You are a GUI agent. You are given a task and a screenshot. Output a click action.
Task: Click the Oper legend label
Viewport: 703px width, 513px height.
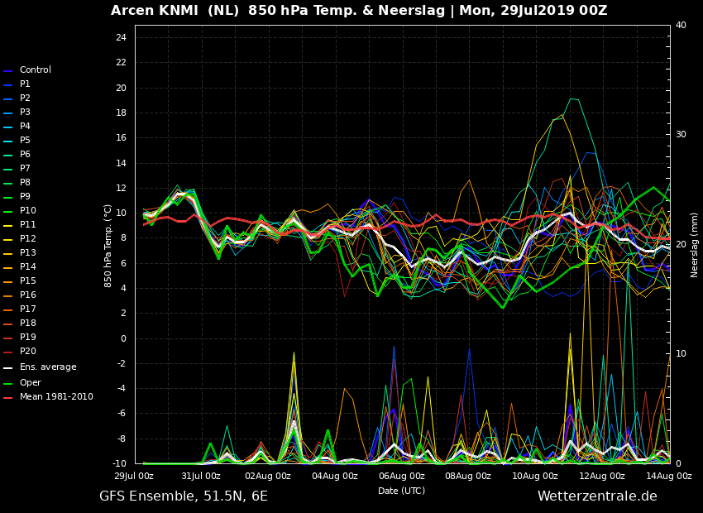(30, 382)
